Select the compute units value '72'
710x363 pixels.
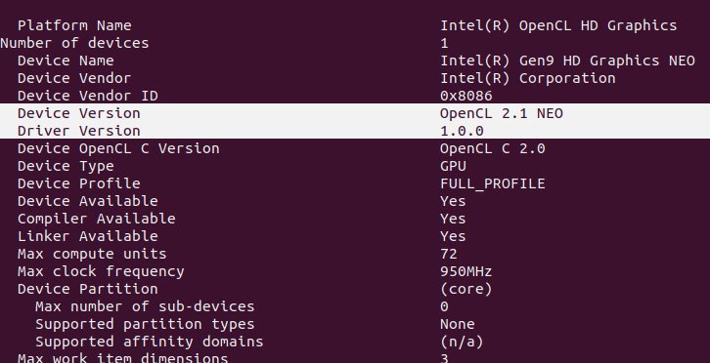tap(449, 254)
